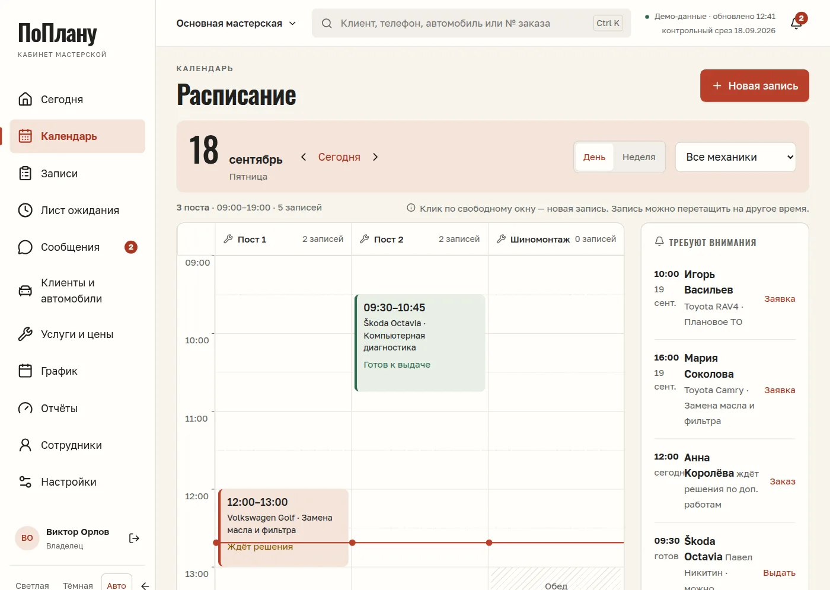Click Заказ for Анна Королёва

tap(783, 481)
